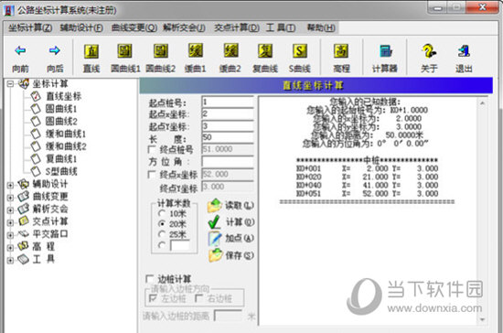Open the 高程 toolbar icon
The width and height of the screenshot is (503, 333).
tap(341, 50)
